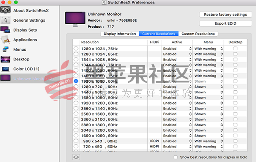Enable Show best resolutions in bold checkbox
Image resolution: width=256 pixels, height=162 pixels.
[x=176, y=157]
